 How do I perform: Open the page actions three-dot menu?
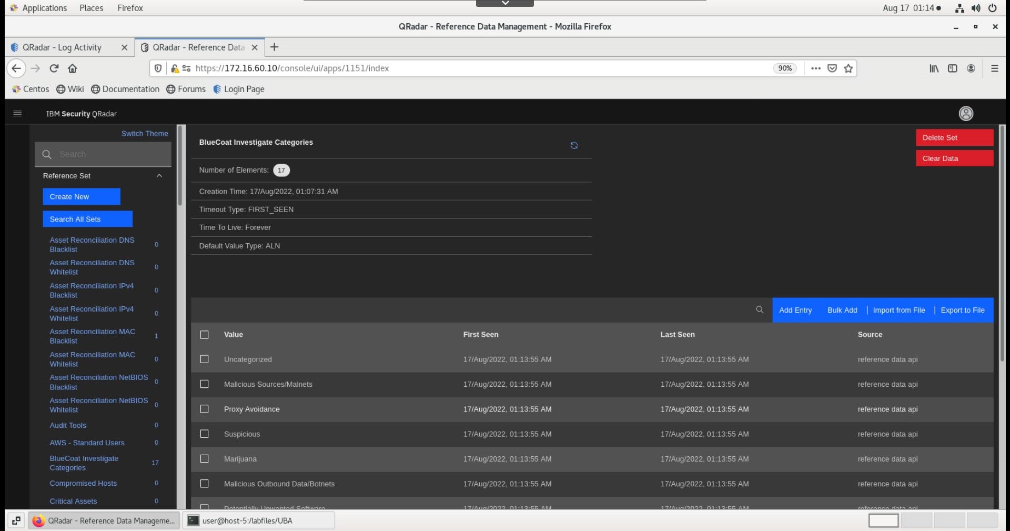[816, 68]
